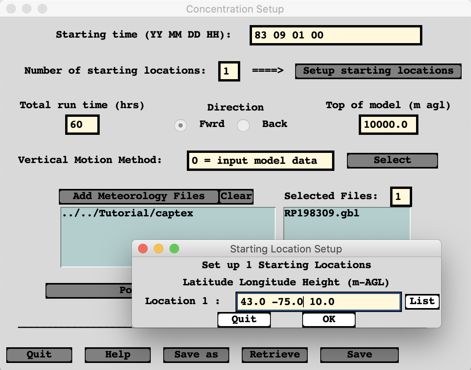The height and width of the screenshot is (370, 471).
Task: Click the Location 1 coordinates field
Action: [318, 301]
